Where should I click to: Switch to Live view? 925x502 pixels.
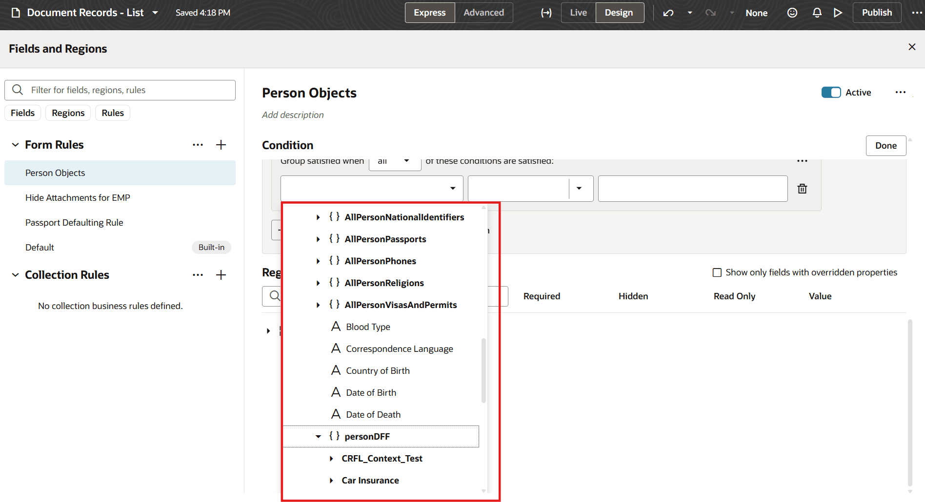(x=579, y=13)
